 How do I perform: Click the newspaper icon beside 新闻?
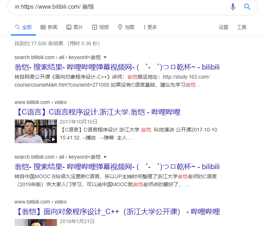click(x=43, y=27)
